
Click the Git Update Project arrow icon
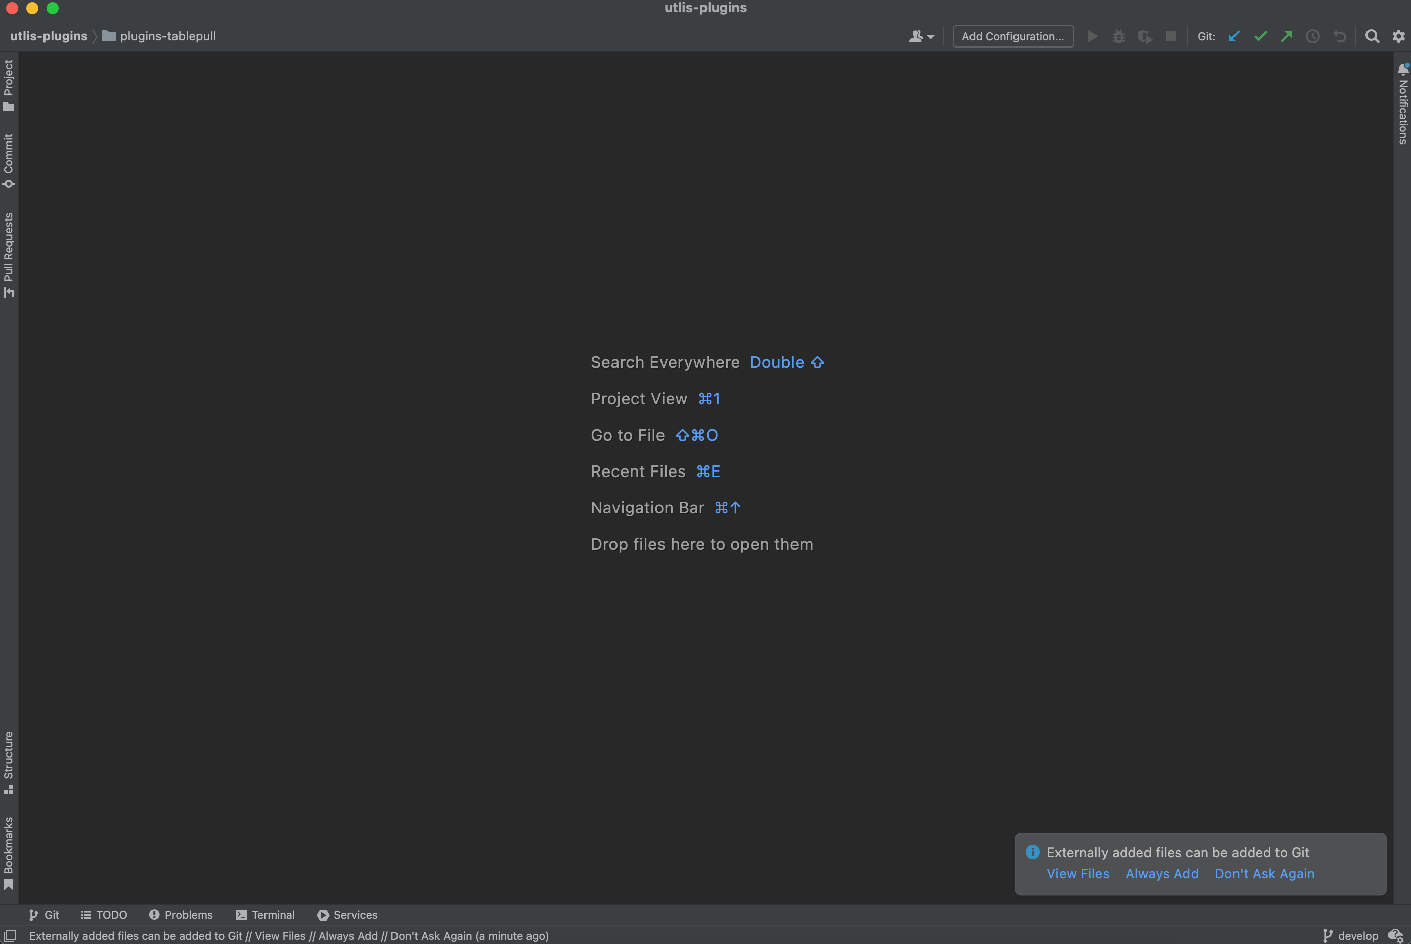click(1234, 37)
